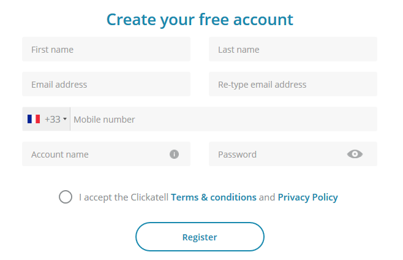Select the Email address field
The width and height of the screenshot is (403, 260).
106,84
